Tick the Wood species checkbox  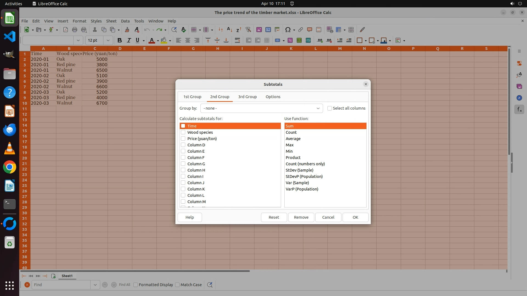tap(183, 132)
